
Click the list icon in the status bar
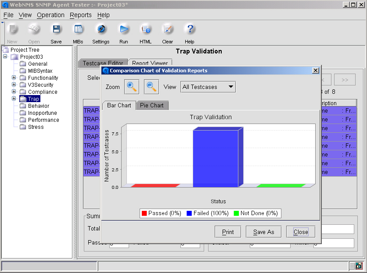tap(352, 266)
